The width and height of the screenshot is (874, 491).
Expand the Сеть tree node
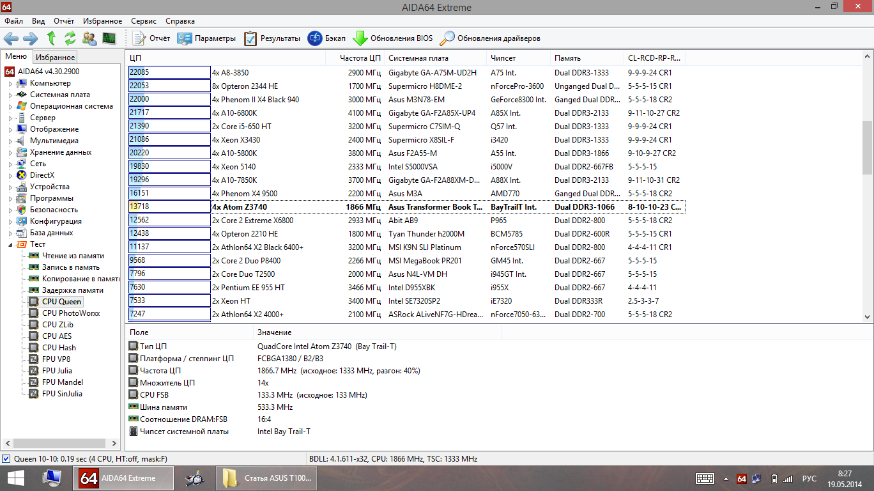click(x=10, y=164)
